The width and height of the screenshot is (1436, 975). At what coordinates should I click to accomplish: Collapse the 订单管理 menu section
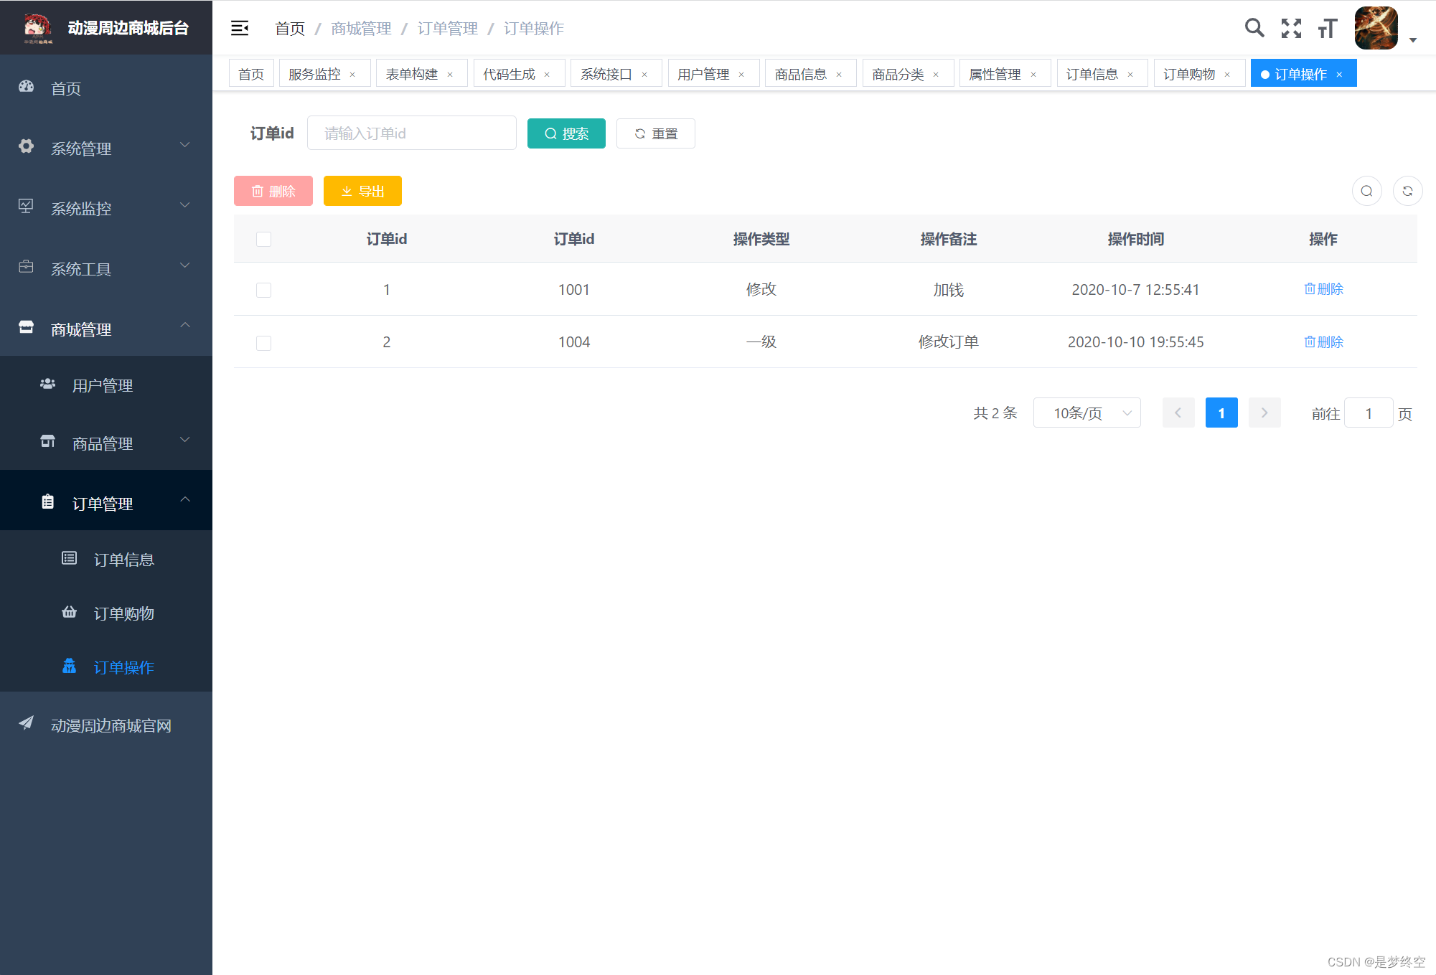103,503
